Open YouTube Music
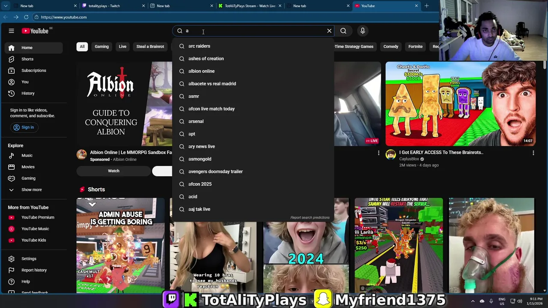The height and width of the screenshot is (308, 548). click(33, 229)
